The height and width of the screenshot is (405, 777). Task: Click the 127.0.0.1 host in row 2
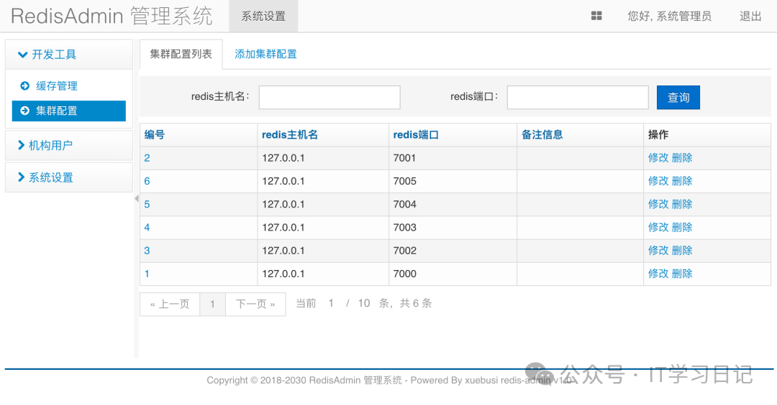click(283, 158)
